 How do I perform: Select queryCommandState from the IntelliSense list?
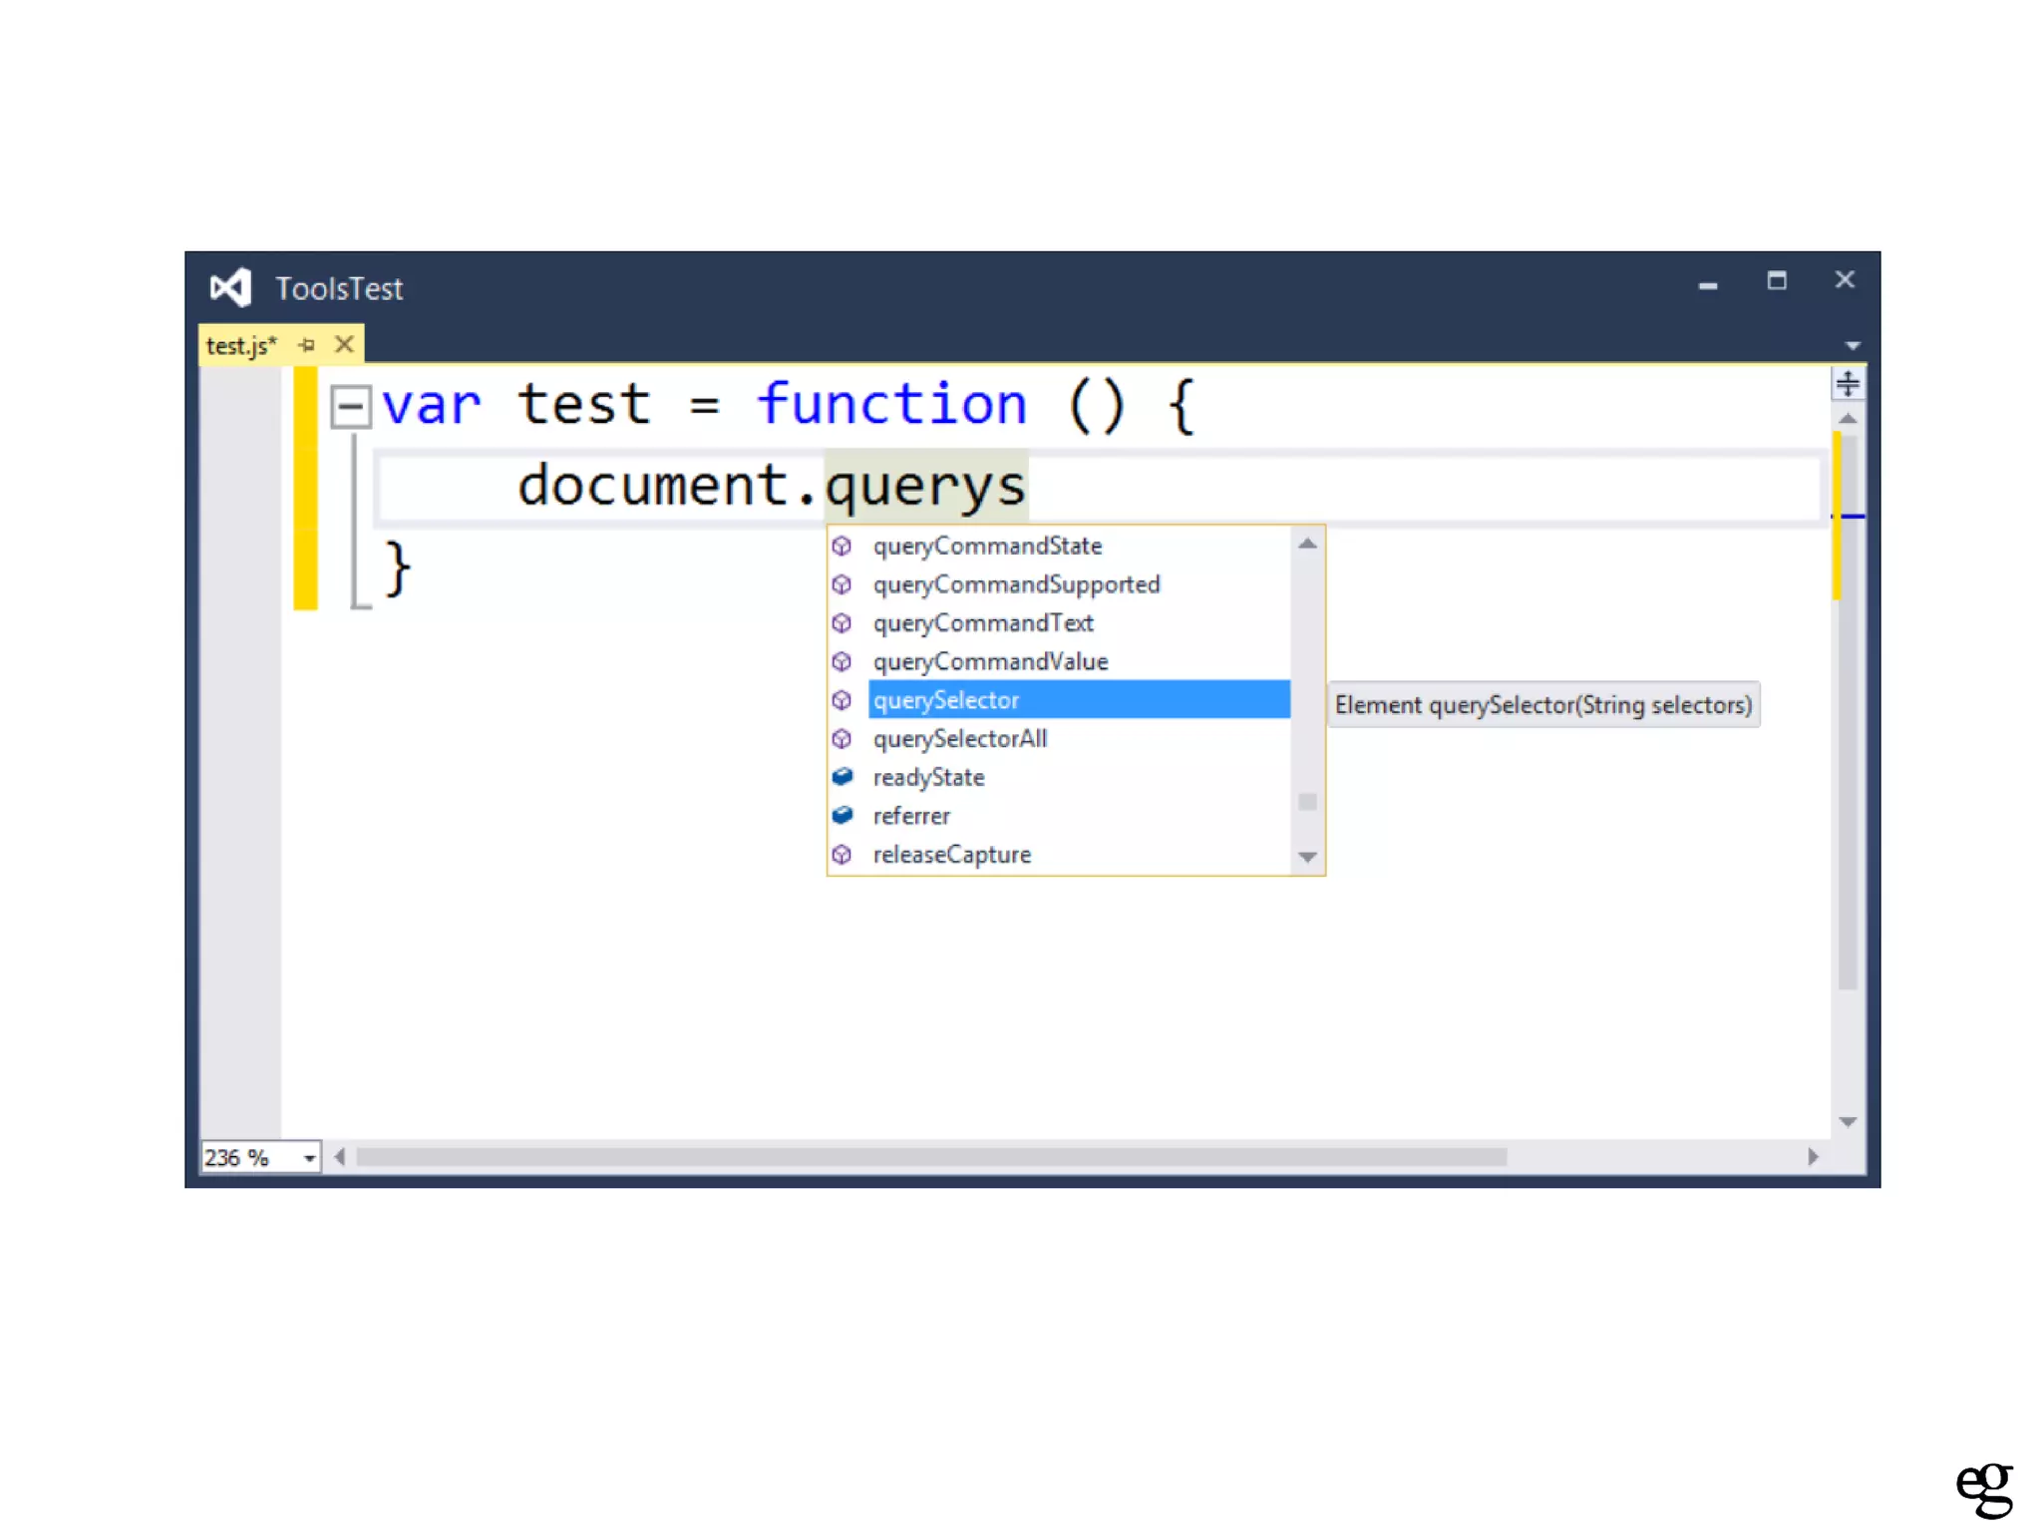tap(987, 546)
